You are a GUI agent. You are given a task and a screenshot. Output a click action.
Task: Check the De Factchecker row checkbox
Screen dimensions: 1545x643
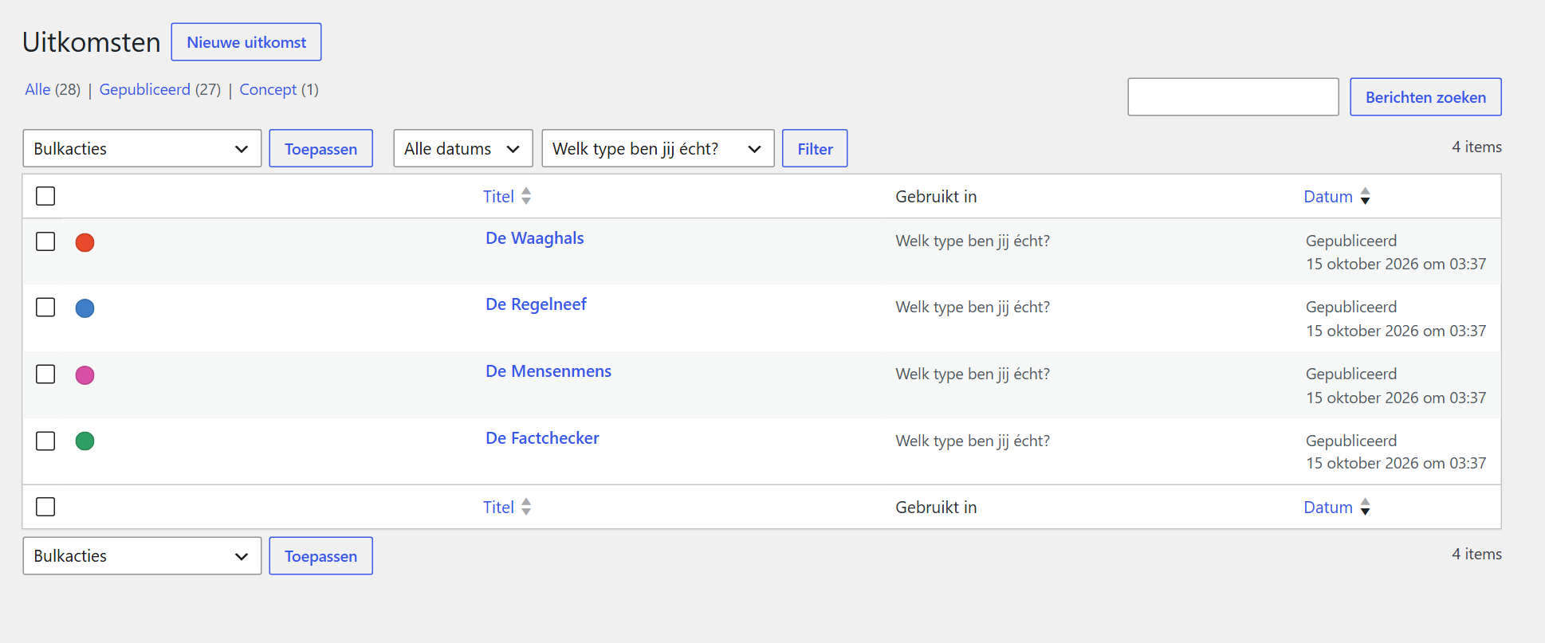pos(45,441)
